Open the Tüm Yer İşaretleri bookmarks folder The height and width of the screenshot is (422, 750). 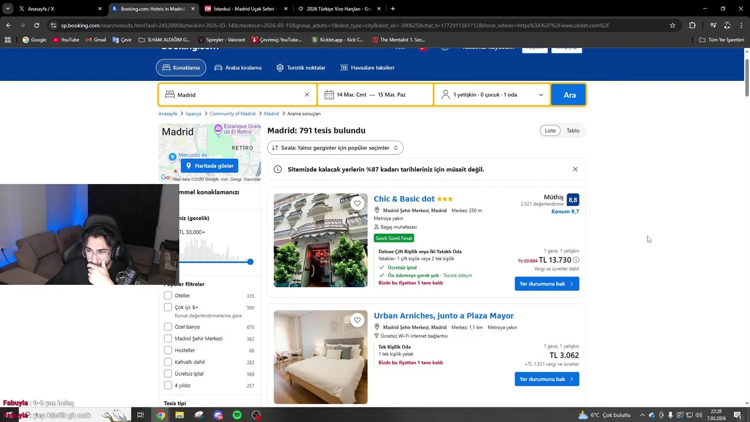pyautogui.click(x=722, y=40)
